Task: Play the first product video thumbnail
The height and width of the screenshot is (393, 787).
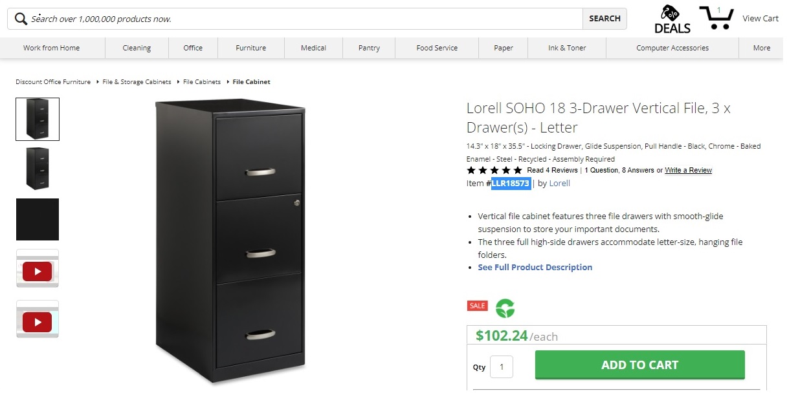Action: pos(38,271)
